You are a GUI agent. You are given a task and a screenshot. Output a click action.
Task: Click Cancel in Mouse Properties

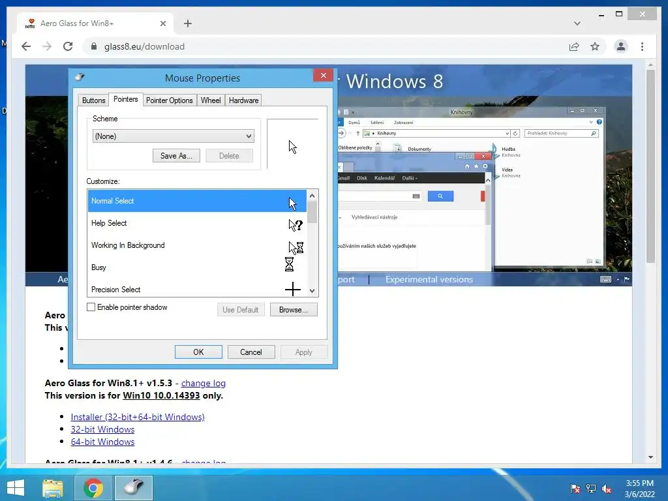coord(251,352)
